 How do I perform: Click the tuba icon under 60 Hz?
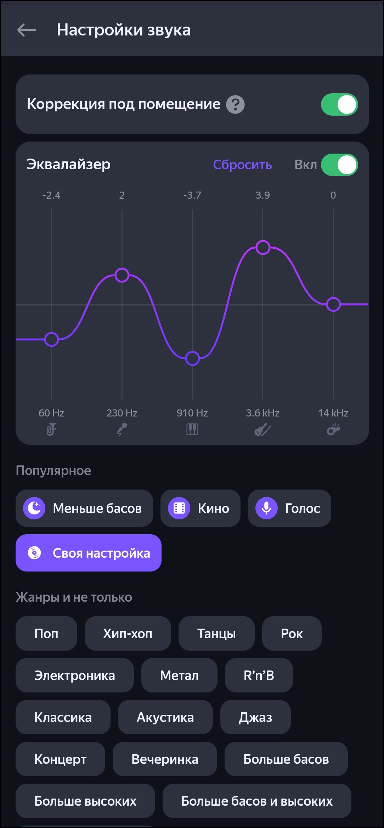[x=51, y=430]
